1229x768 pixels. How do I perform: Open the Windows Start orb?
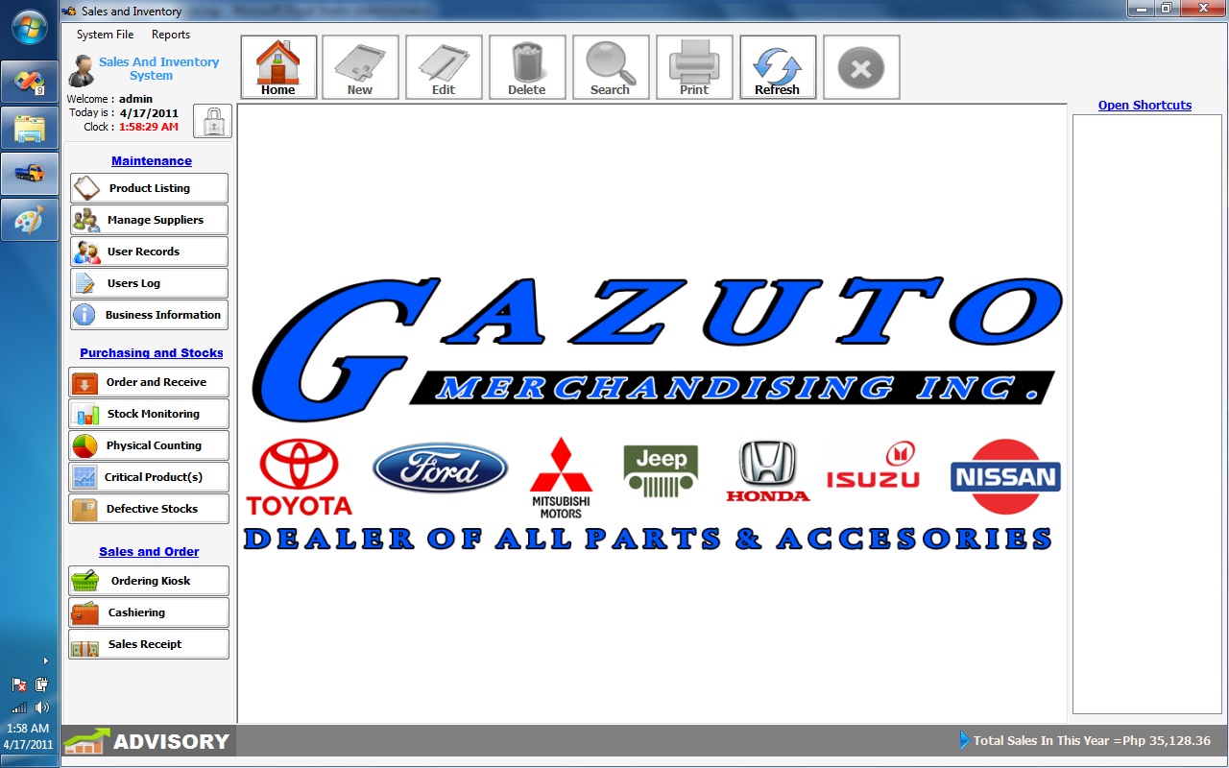point(30,26)
